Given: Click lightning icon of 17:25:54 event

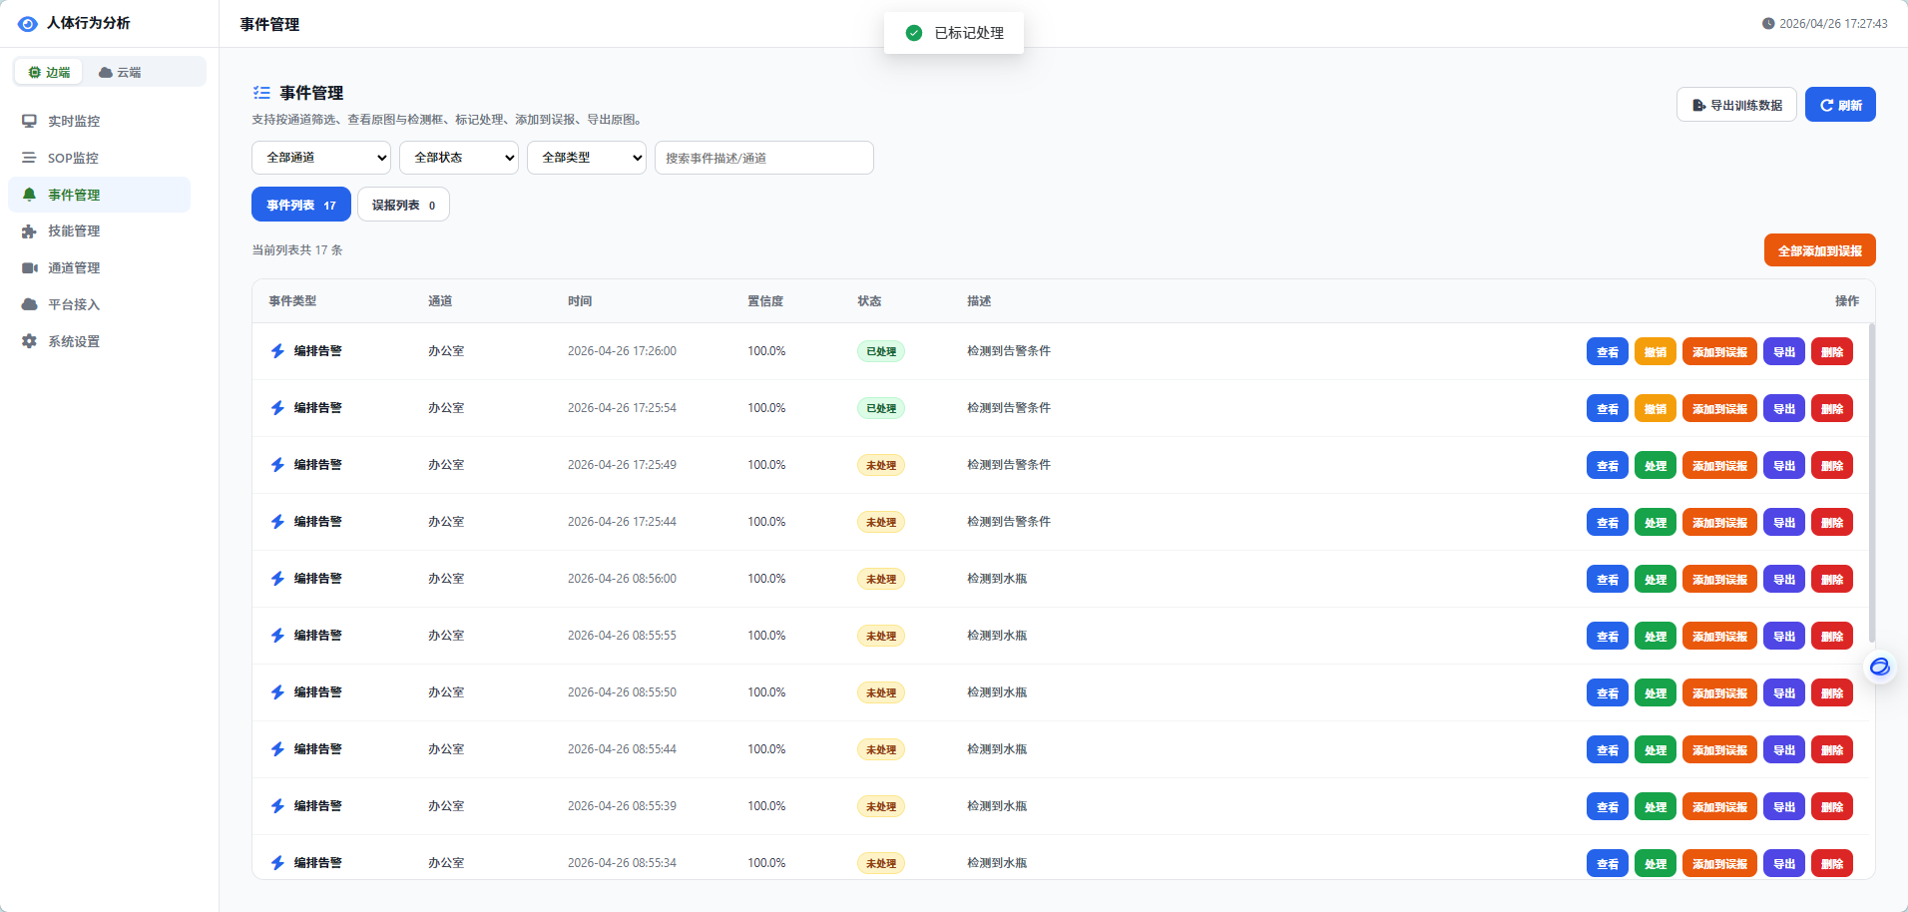Looking at the screenshot, I should tap(277, 408).
